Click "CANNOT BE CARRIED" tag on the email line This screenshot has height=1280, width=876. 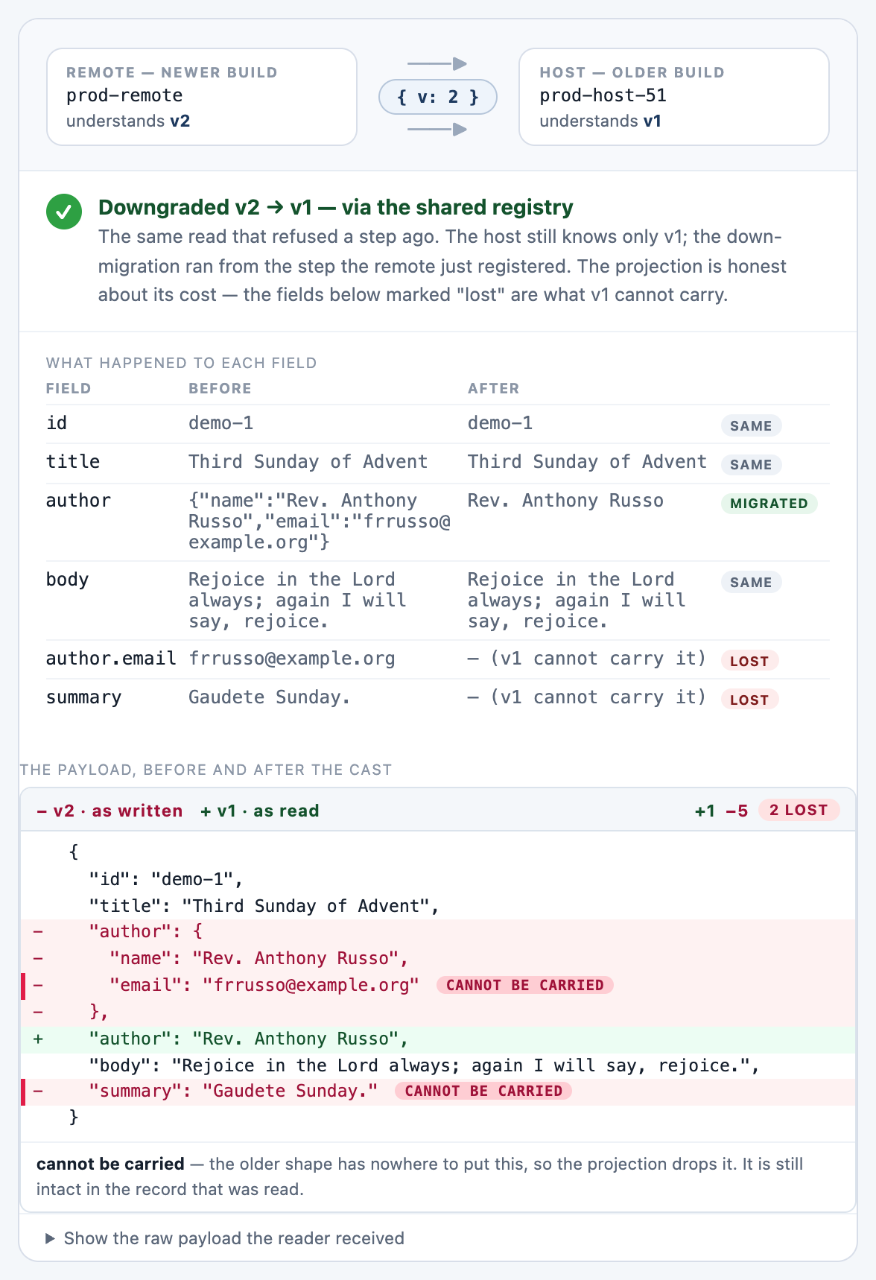(x=525, y=985)
